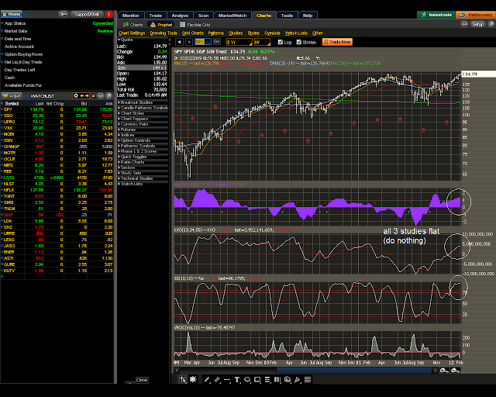Click the zoom in magnifier below chart

[x=444, y=370]
